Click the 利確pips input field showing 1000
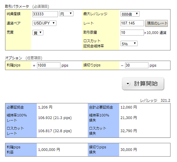The image size is (177, 162). point(49,66)
